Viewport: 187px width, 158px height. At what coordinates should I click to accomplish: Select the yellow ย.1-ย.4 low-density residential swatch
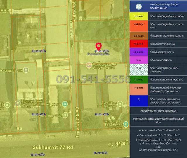139,16
